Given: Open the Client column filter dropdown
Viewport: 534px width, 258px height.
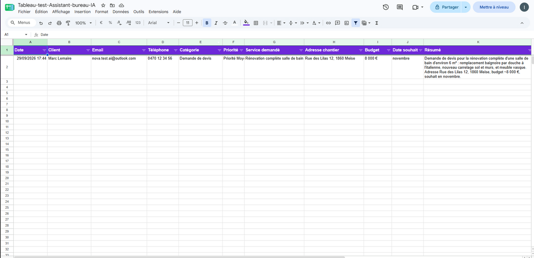Looking at the screenshot, I should [x=88, y=50].
